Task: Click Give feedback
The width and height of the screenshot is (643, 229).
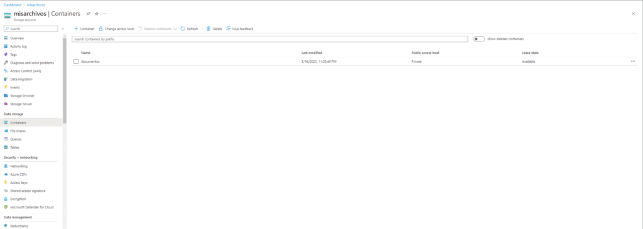Action: coord(240,29)
